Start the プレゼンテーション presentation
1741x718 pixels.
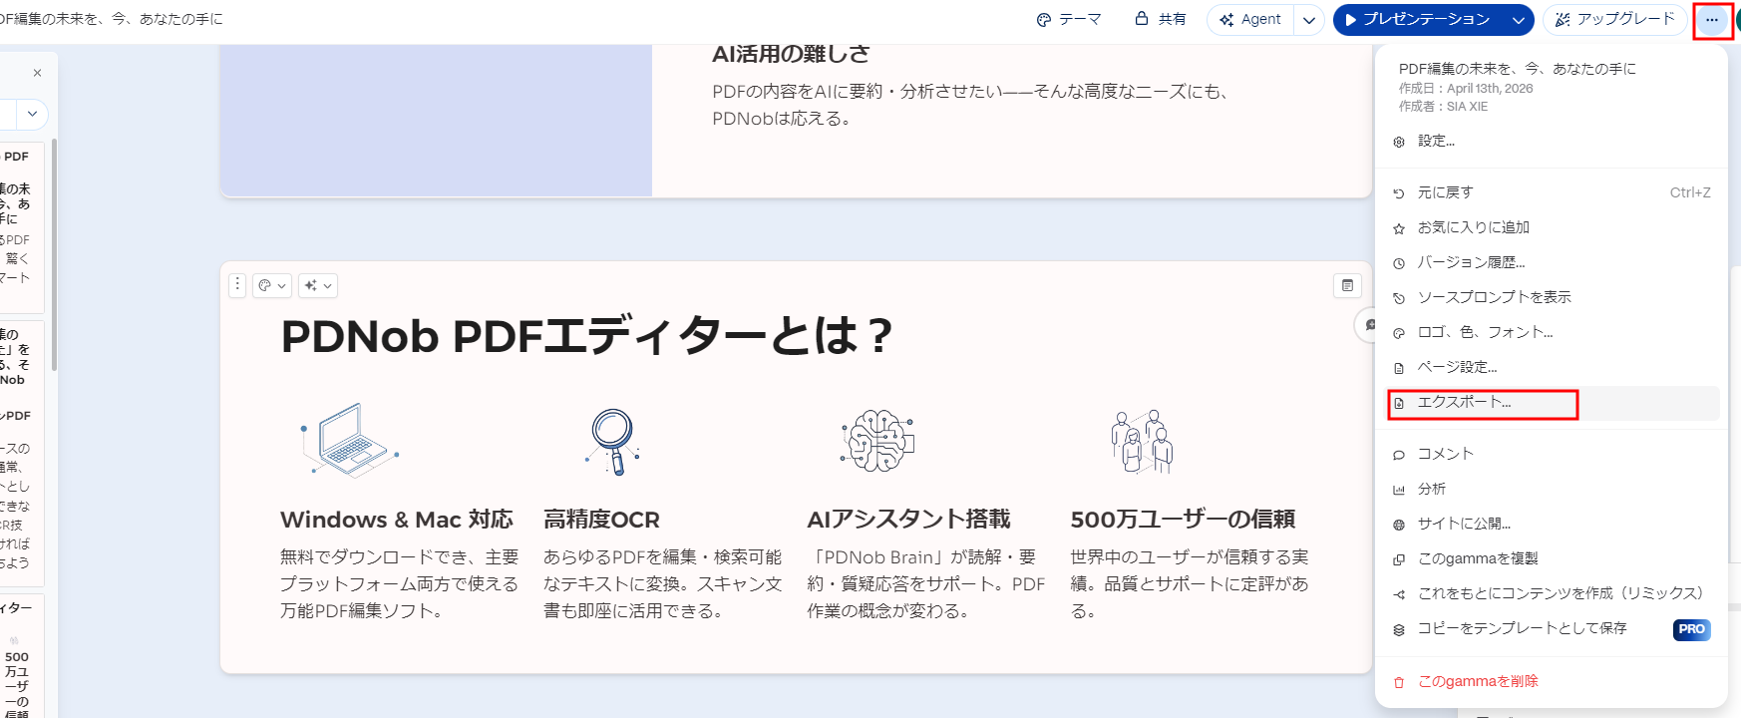pyautogui.click(x=1416, y=20)
